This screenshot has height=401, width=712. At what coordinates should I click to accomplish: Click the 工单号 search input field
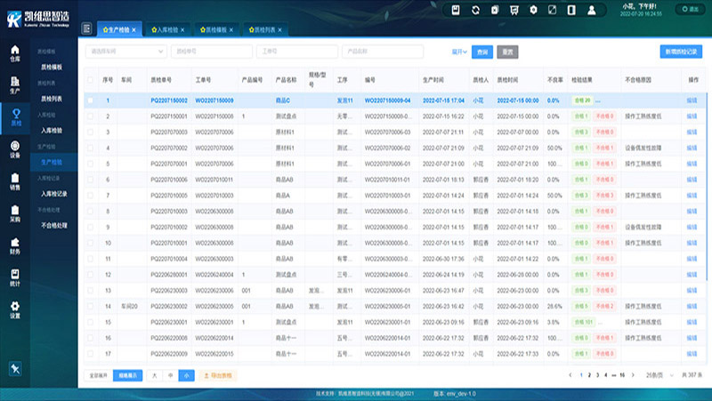[297, 52]
